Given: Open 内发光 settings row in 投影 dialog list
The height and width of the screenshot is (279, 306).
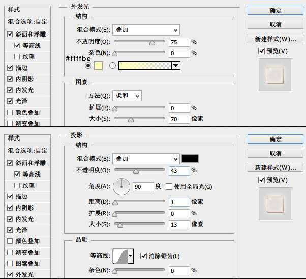Looking at the screenshot, I should coord(27,219).
